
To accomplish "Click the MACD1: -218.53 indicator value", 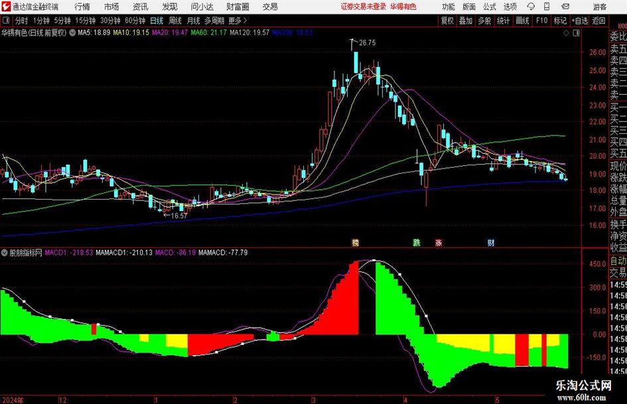I will pos(69,253).
